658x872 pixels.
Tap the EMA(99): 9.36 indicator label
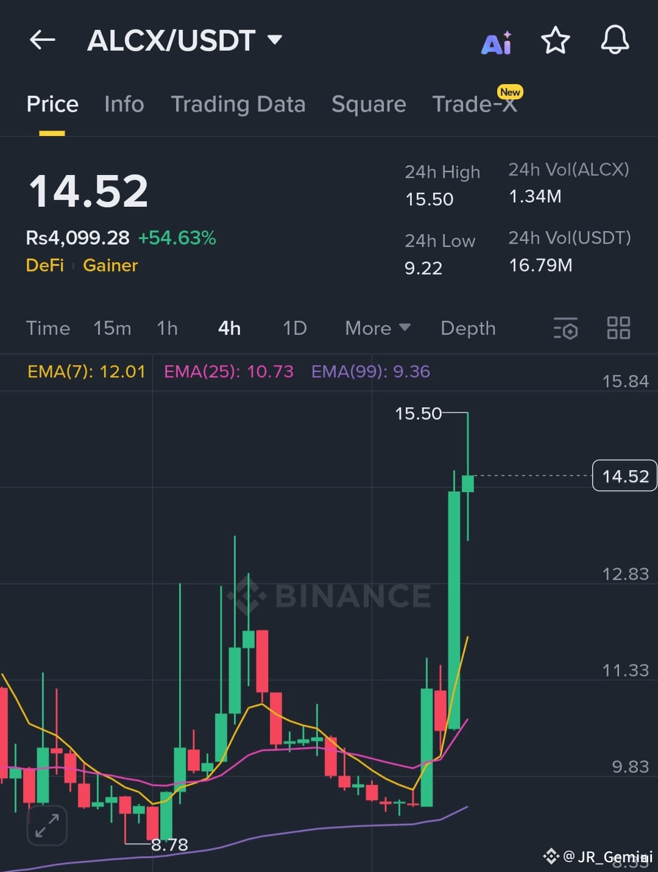point(370,371)
